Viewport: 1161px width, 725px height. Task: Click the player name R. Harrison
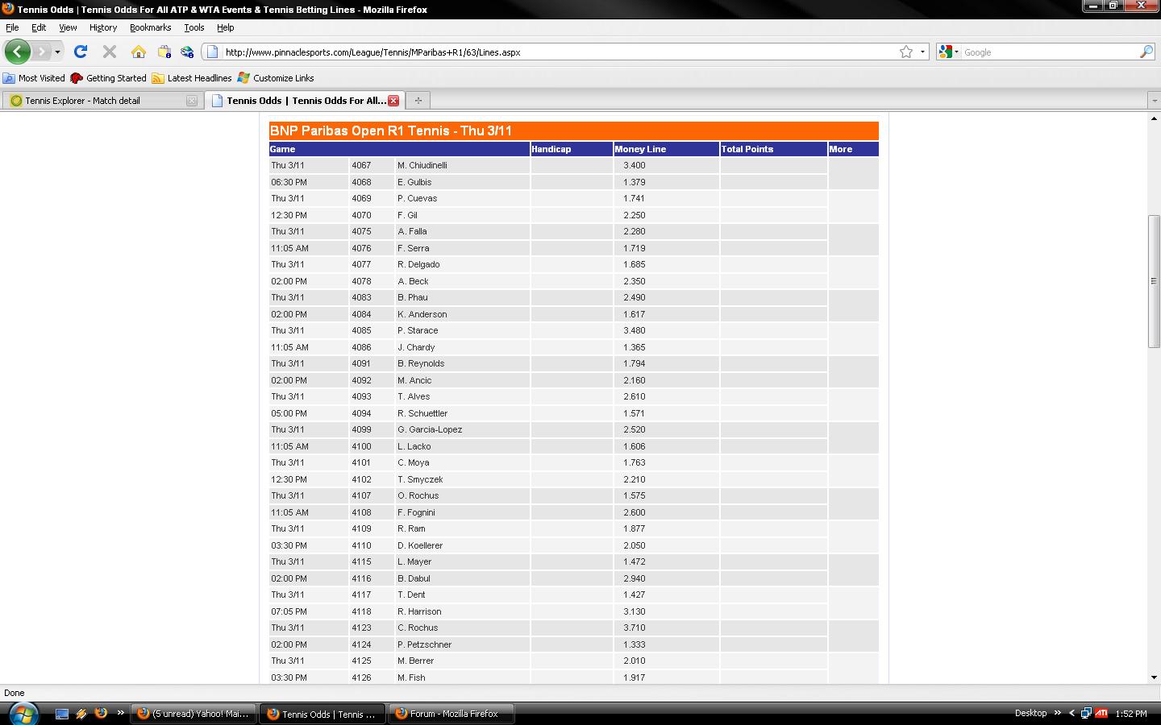[419, 611]
